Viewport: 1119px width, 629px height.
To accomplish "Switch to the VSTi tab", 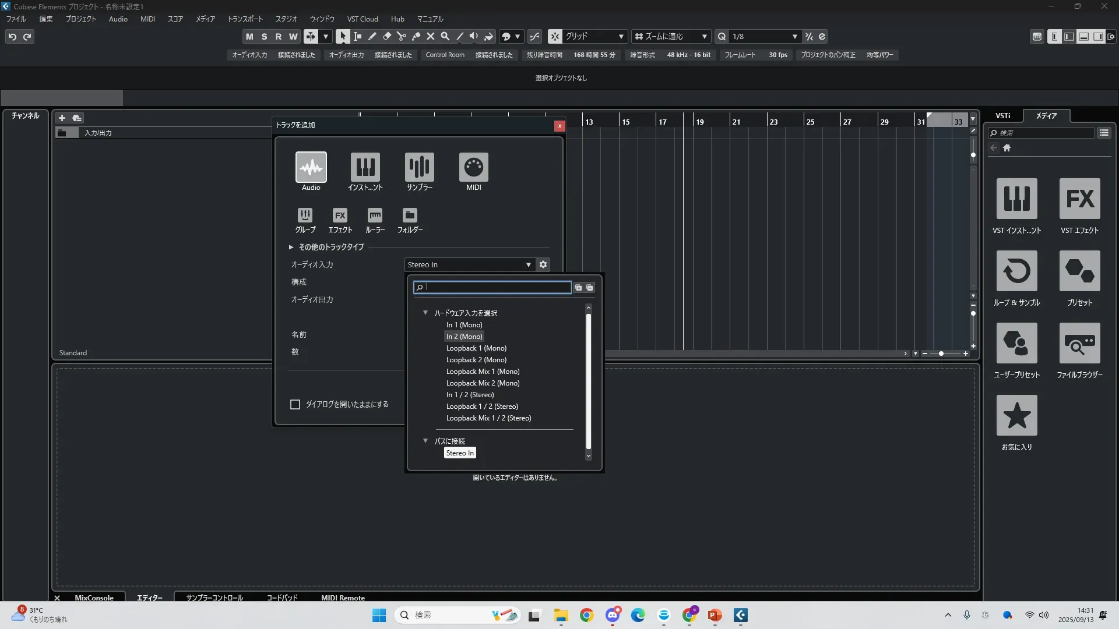I will 1002,115.
